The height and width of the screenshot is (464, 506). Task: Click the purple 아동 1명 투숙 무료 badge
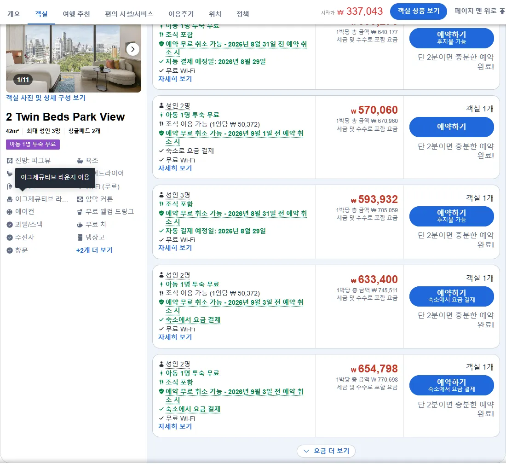click(x=33, y=145)
